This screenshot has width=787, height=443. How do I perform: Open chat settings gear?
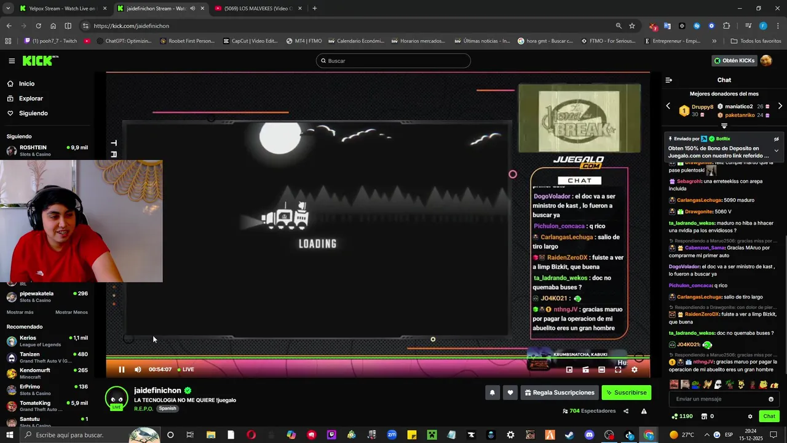coord(750,417)
